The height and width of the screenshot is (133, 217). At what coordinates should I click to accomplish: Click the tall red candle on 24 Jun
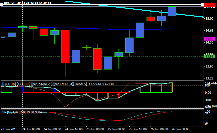65,47
